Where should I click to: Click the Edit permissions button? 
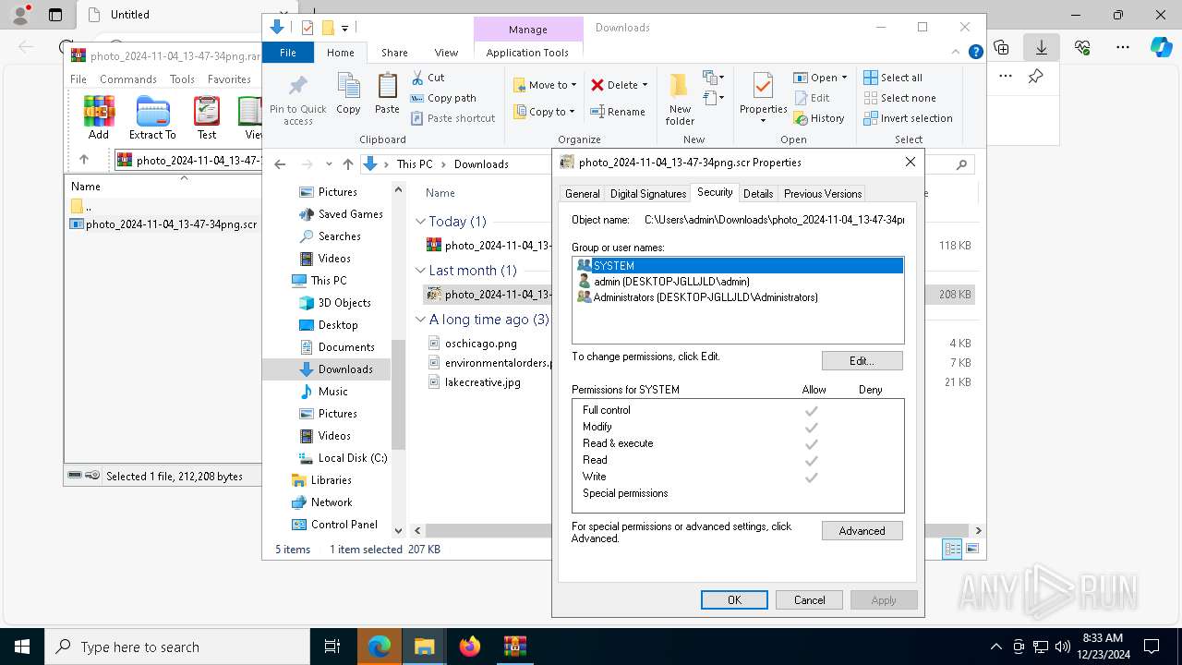(x=862, y=361)
